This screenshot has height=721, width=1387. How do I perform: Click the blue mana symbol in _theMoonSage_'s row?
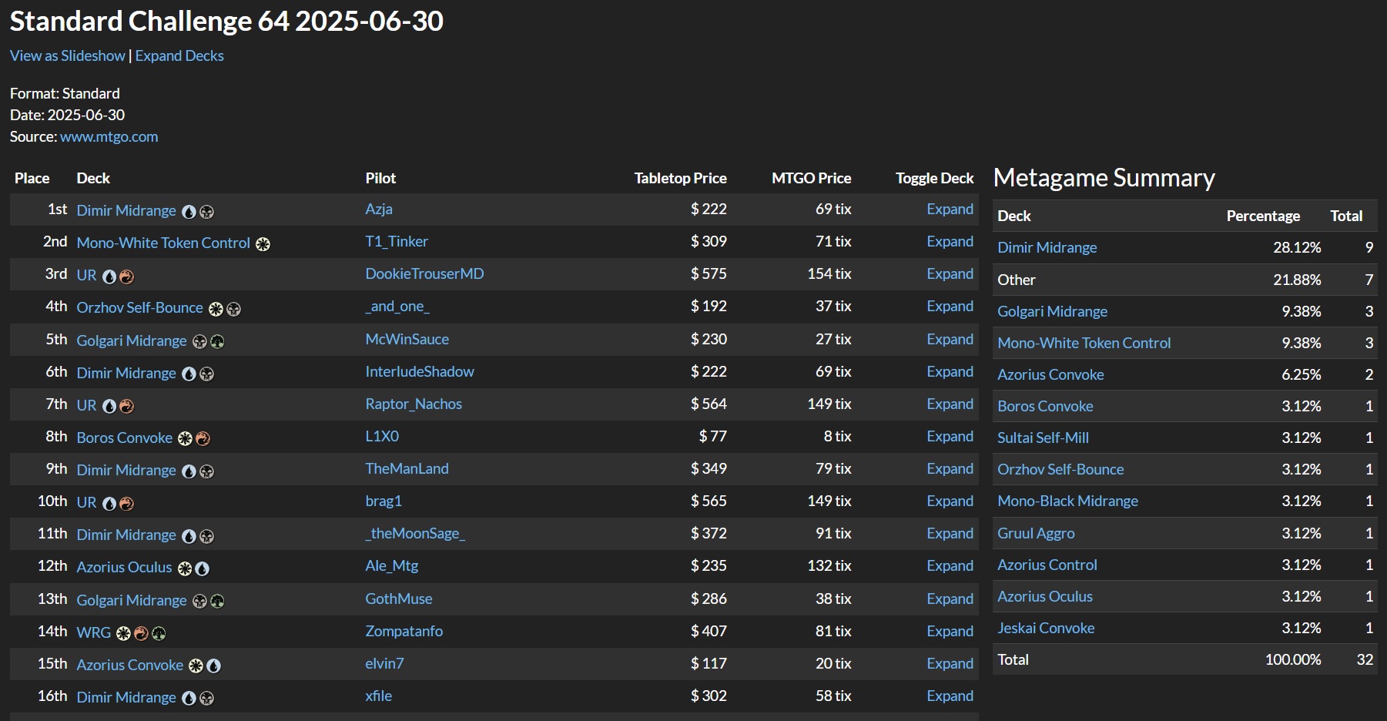click(189, 536)
